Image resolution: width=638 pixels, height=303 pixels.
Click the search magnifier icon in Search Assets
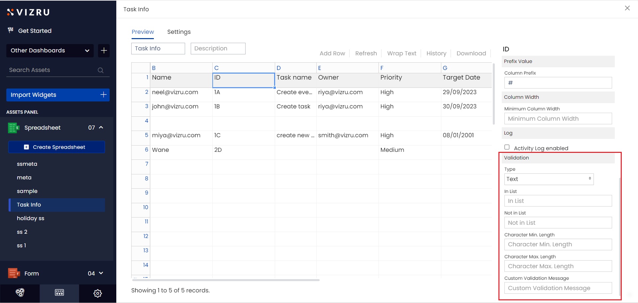point(100,70)
